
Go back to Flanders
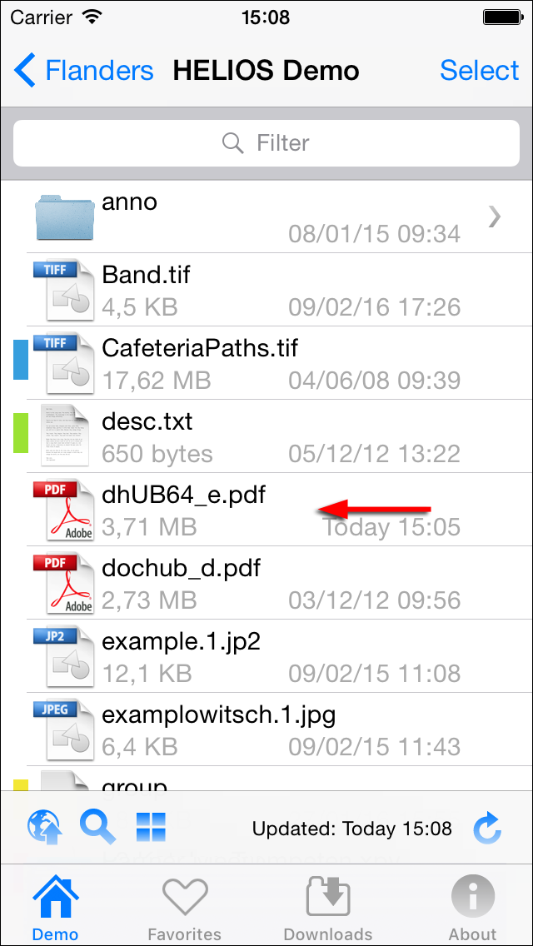(x=84, y=70)
